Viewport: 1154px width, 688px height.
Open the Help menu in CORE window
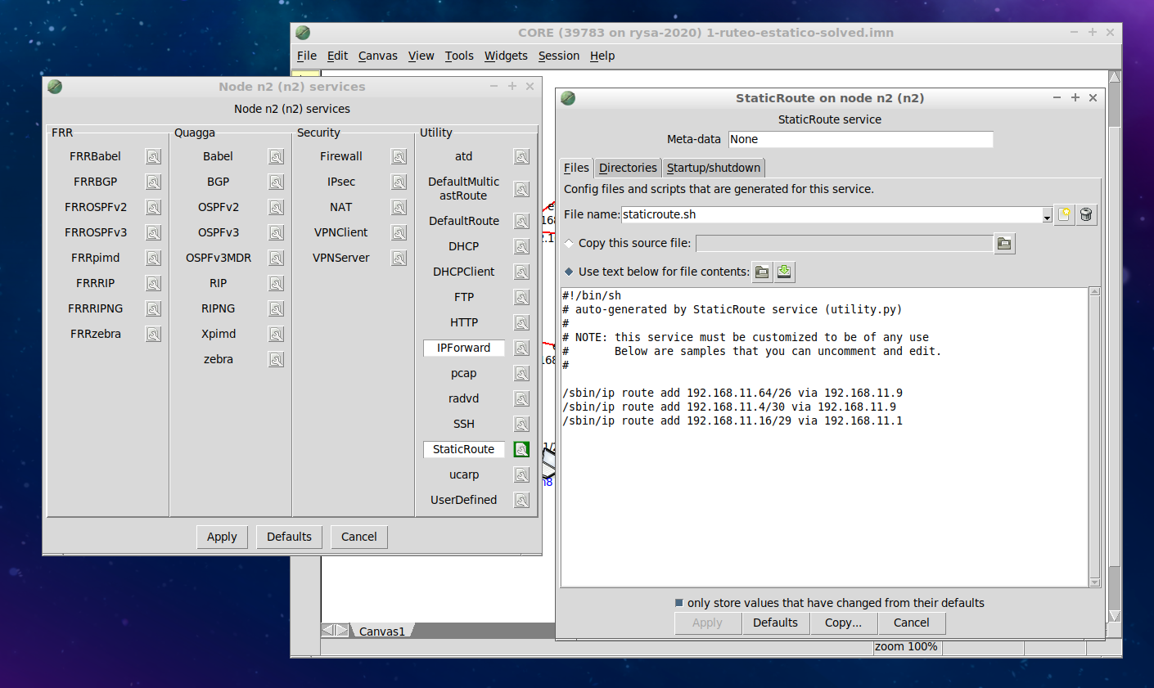(x=602, y=56)
